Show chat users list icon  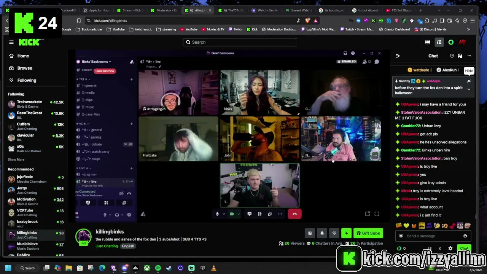click(460, 56)
